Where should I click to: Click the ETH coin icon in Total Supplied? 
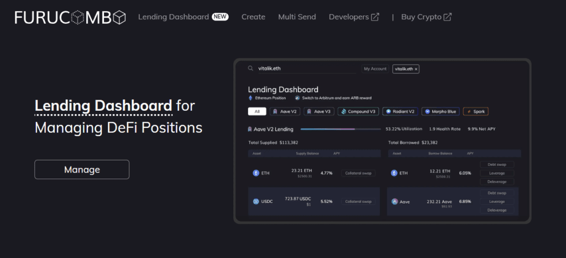click(x=256, y=173)
